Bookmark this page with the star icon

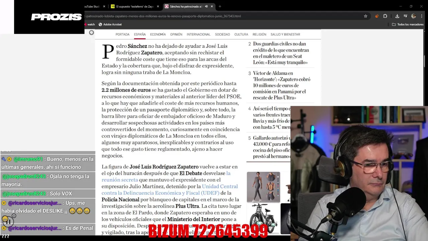tap(365, 16)
